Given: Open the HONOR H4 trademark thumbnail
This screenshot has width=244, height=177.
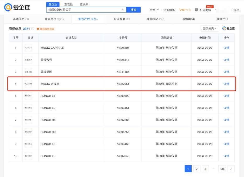Looking at the screenshot, I should [x=28, y=120].
